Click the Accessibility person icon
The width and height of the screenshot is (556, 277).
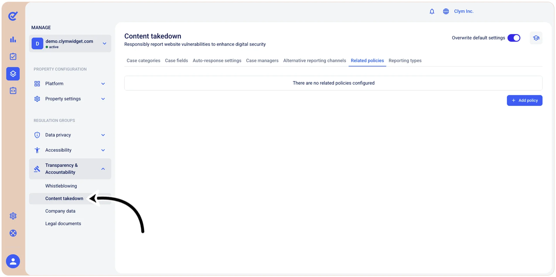click(x=37, y=150)
